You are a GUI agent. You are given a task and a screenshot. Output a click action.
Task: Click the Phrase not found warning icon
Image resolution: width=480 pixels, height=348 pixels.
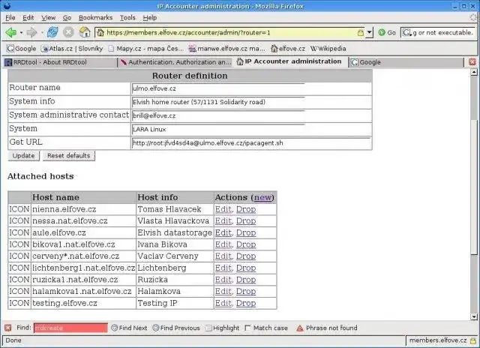pyautogui.click(x=300, y=328)
